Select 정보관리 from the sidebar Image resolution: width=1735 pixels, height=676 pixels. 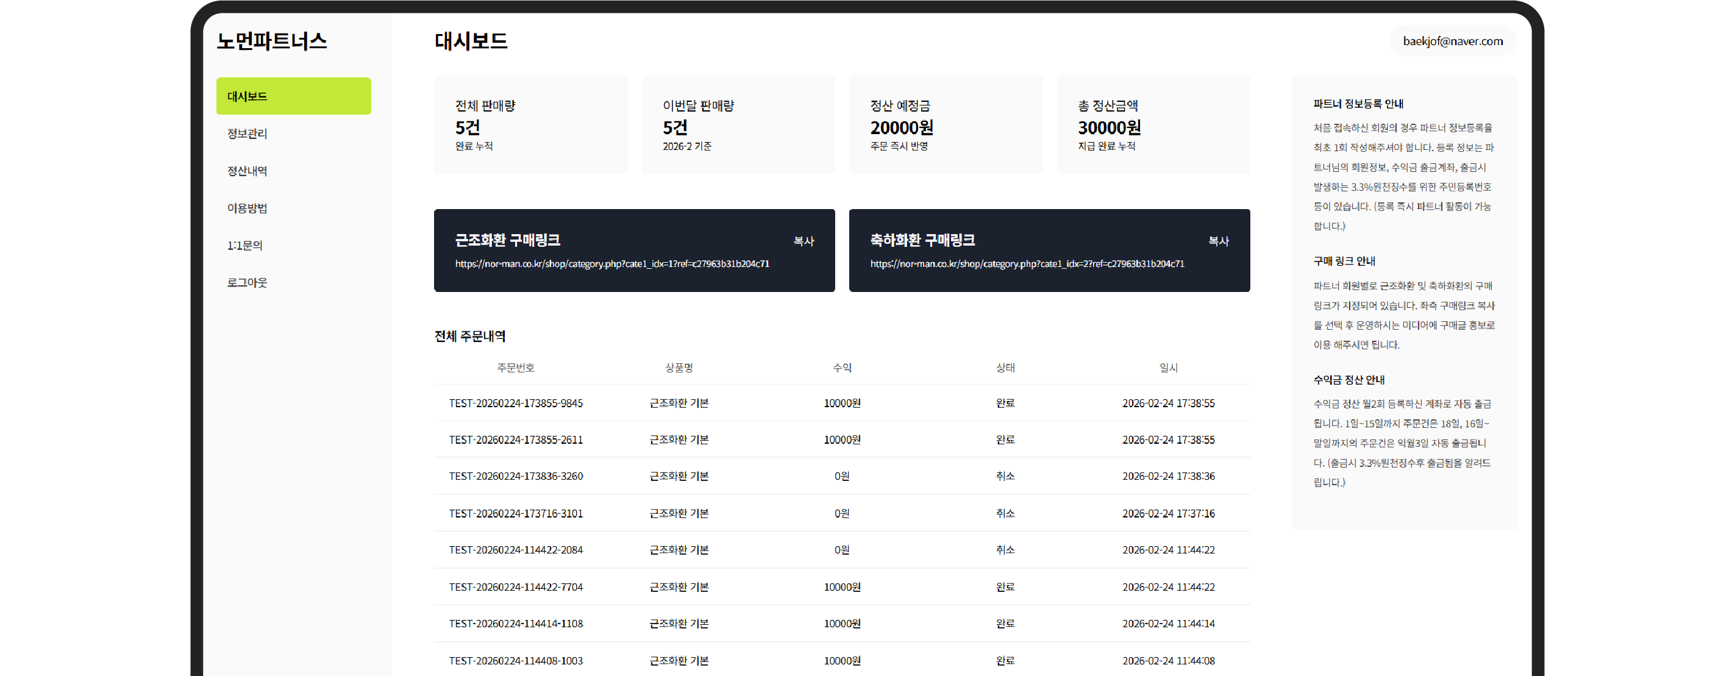(246, 133)
